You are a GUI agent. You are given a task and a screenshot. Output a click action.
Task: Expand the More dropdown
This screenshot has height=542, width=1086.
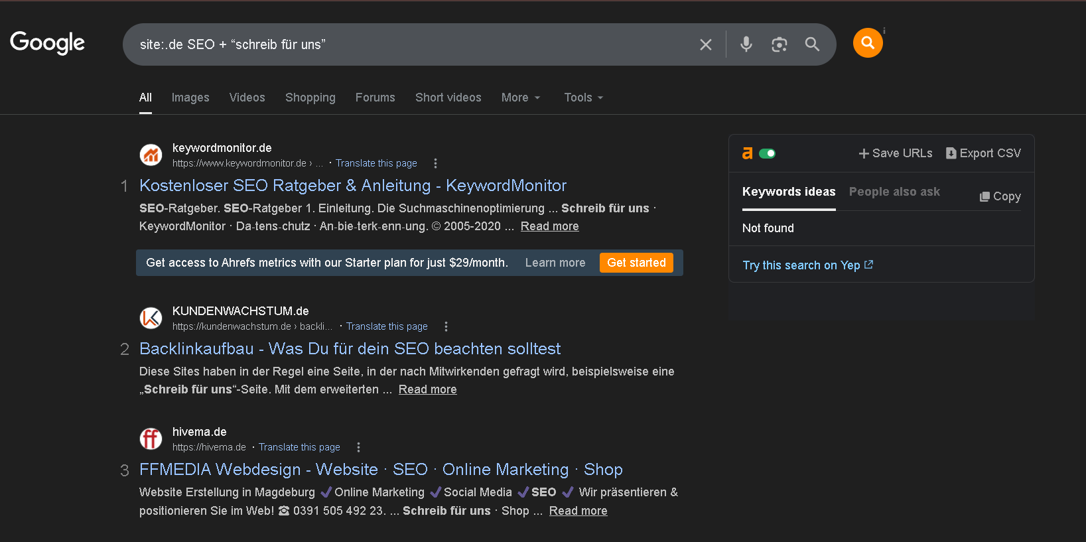pos(521,98)
